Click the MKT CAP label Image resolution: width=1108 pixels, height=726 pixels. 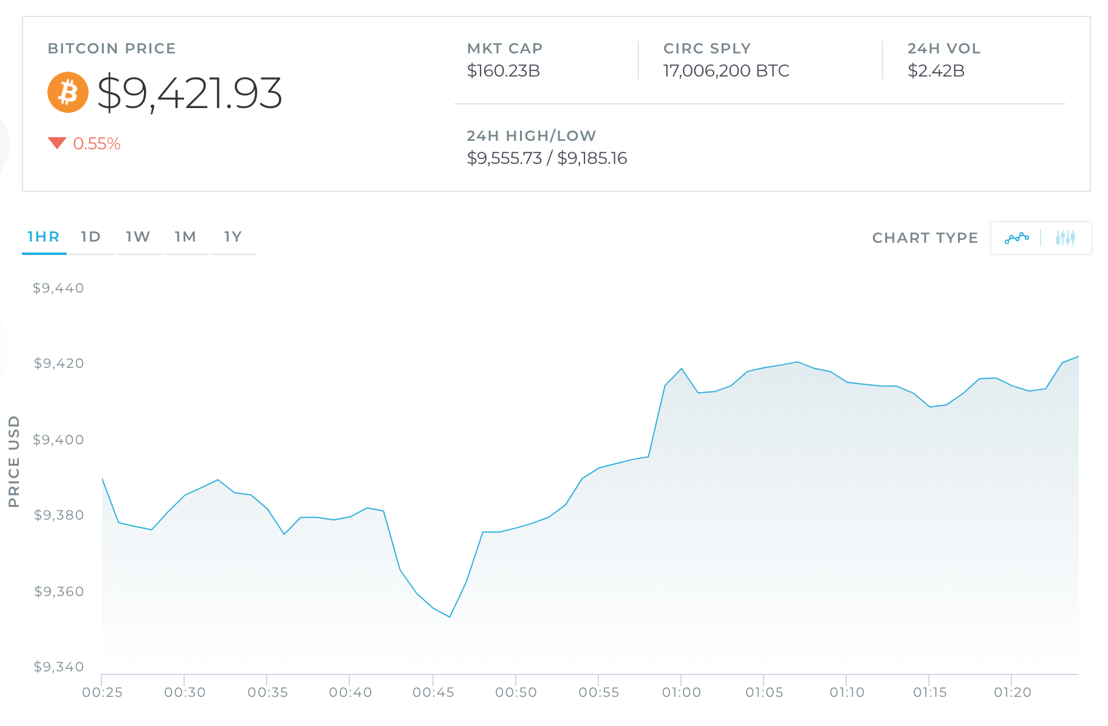pos(505,49)
